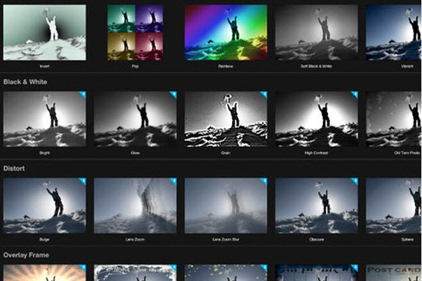Viewport: 422px width, 281px height.
Task: Click the blue corner badge on Grain
Action: click(x=264, y=94)
